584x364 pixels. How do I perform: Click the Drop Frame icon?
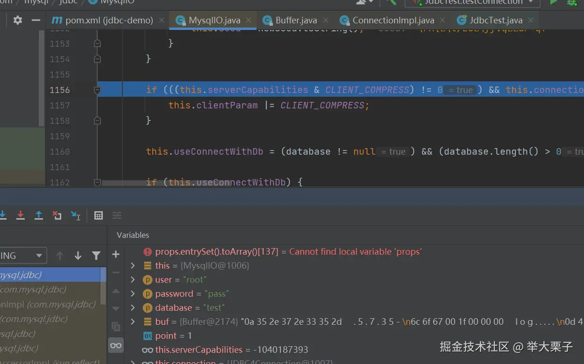(57, 215)
